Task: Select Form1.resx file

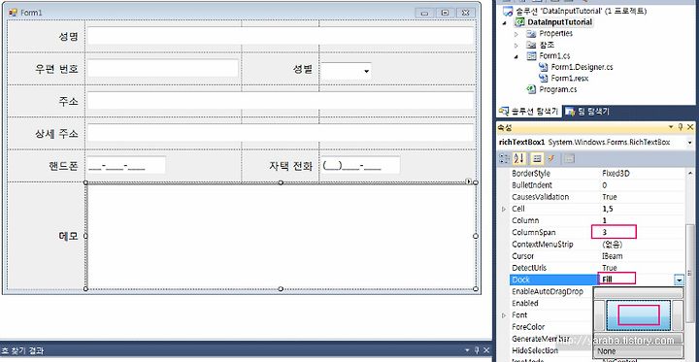Action: coord(569,78)
